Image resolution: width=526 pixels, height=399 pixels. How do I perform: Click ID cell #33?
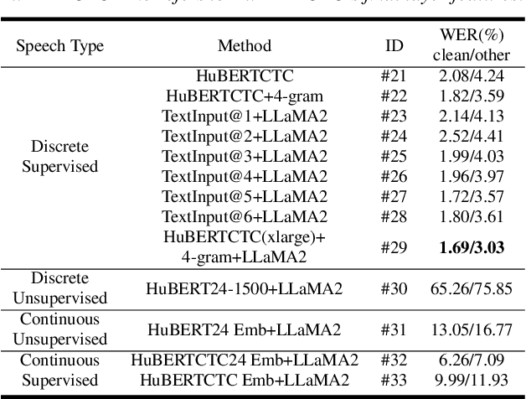(x=394, y=381)
